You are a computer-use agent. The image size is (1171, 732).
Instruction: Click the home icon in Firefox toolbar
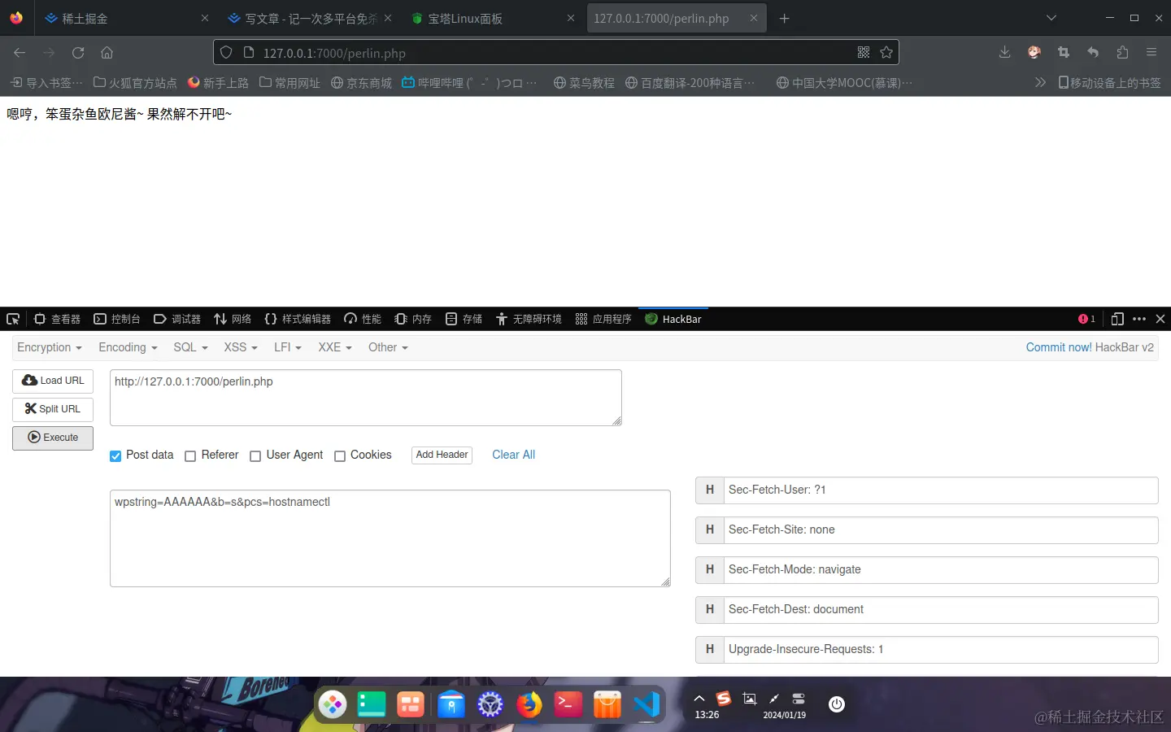[x=107, y=53]
